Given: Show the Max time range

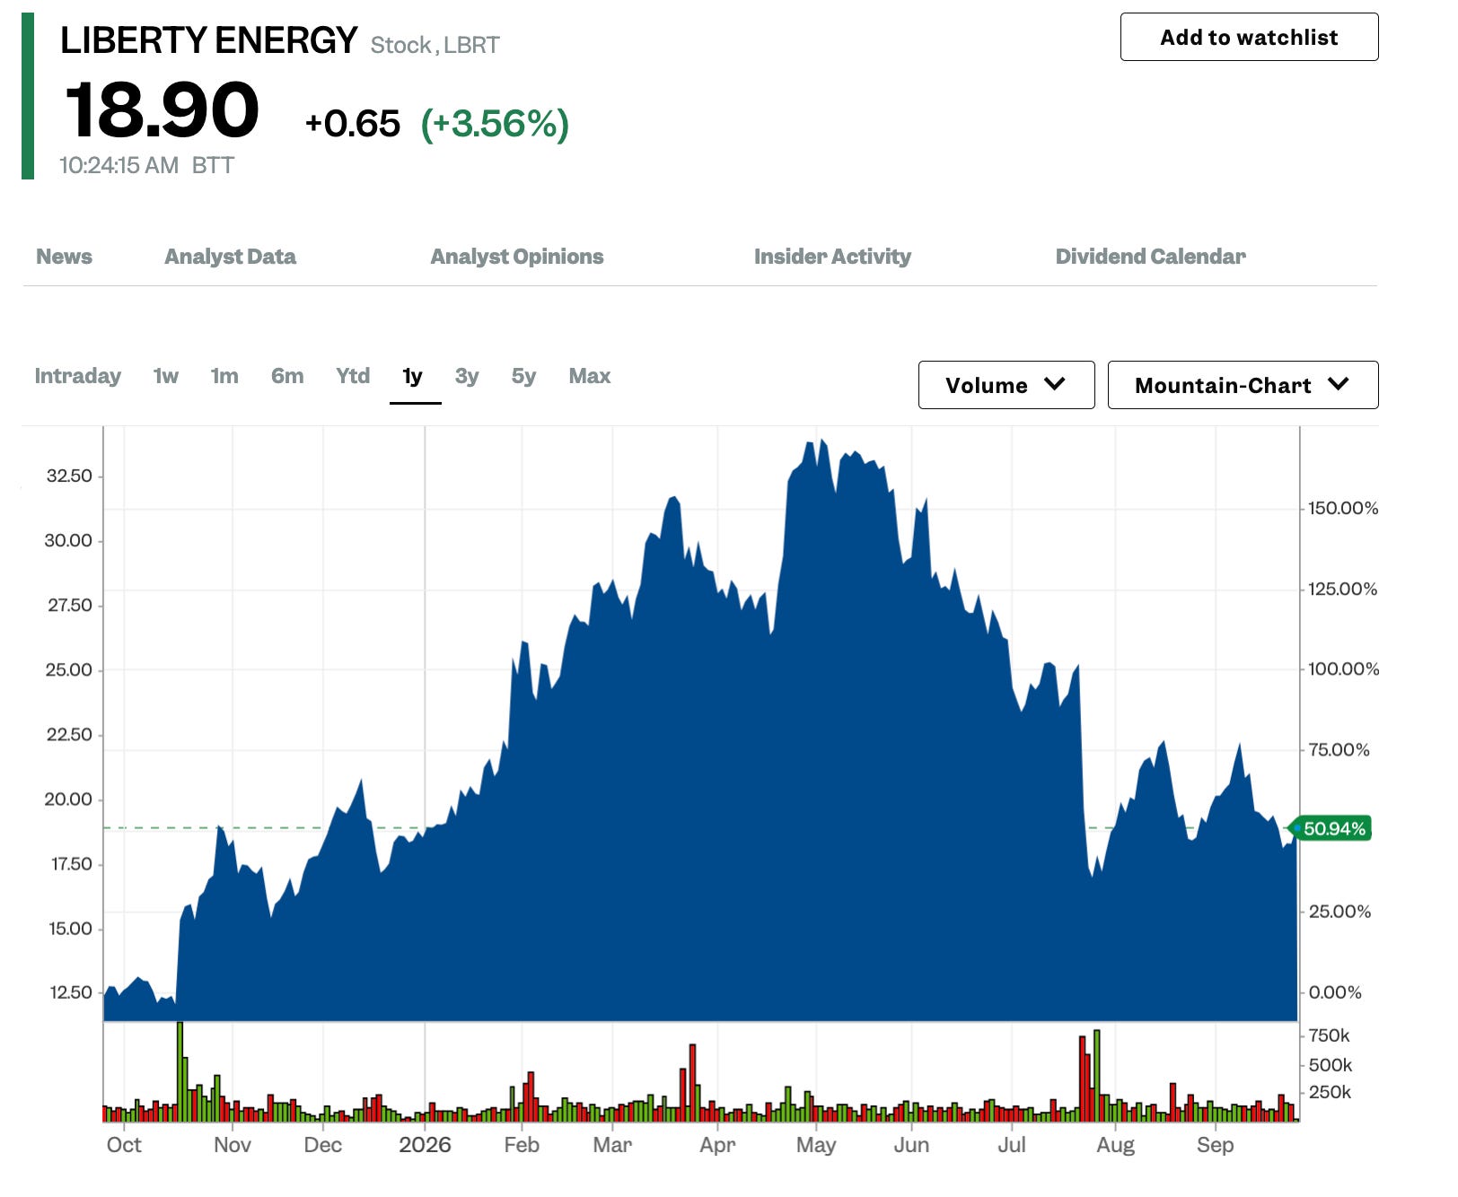Looking at the screenshot, I should (x=589, y=376).
